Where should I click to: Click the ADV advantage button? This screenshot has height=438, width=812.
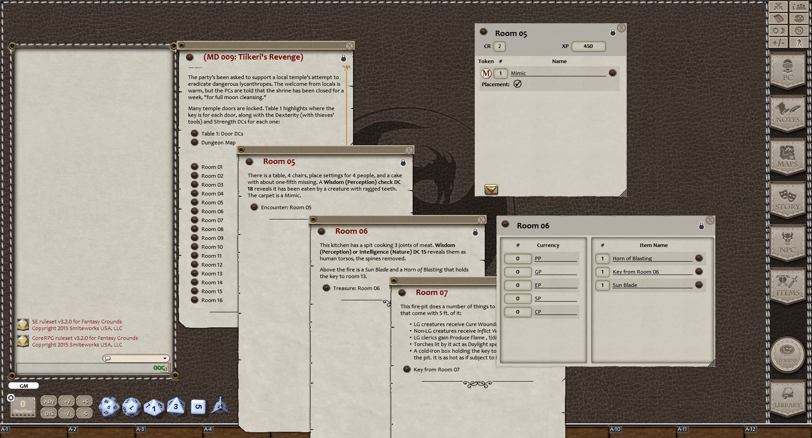tap(49, 401)
